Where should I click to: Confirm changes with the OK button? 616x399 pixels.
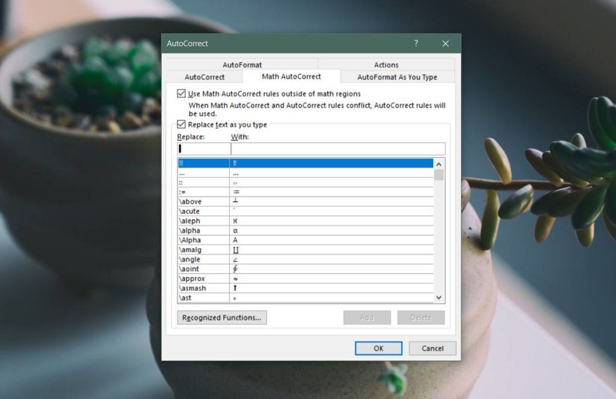(x=378, y=348)
